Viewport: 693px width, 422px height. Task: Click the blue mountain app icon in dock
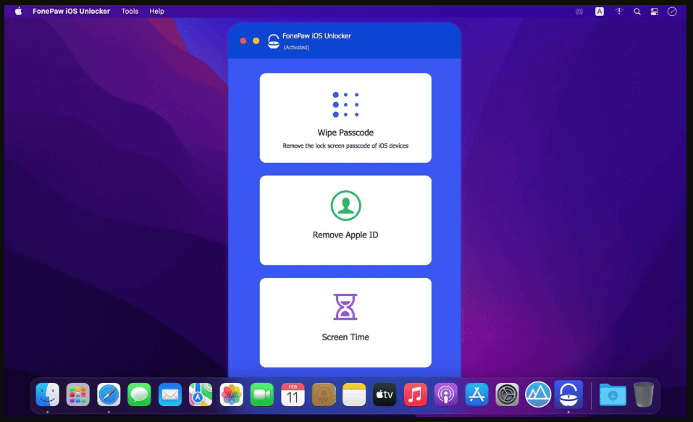pos(538,394)
